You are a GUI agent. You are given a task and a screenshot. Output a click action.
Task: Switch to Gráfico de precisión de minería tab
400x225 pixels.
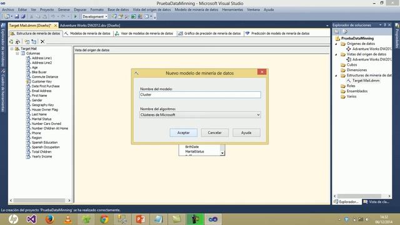[209, 33]
